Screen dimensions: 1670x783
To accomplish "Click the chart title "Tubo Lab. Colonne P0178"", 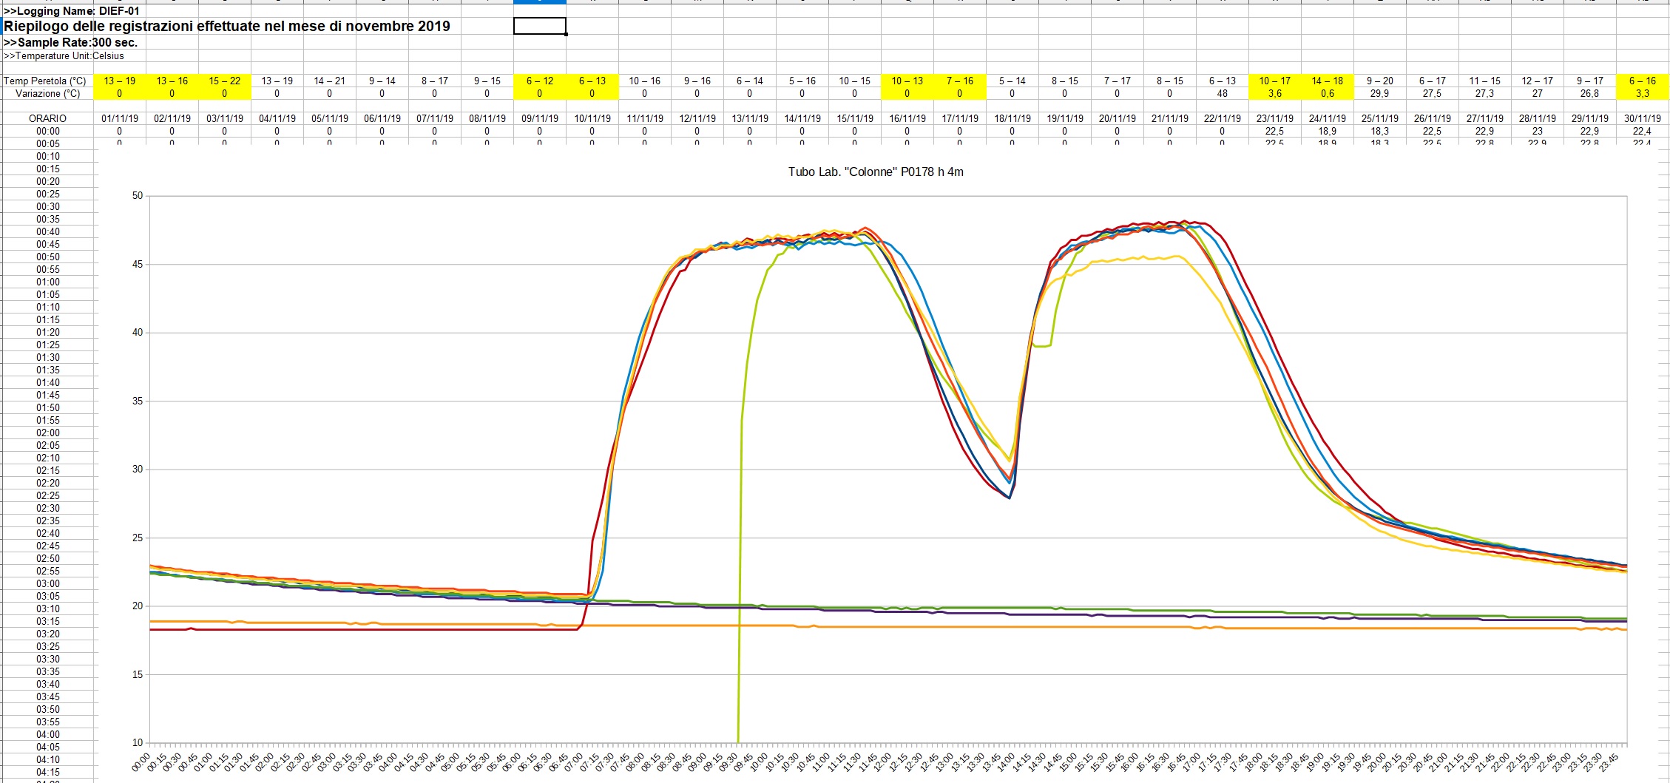I will (875, 172).
